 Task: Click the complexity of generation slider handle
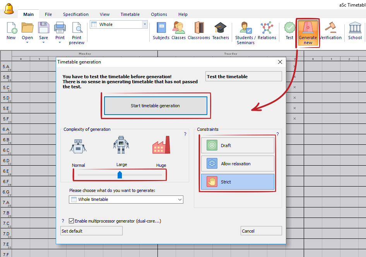[x=120, y=175]
